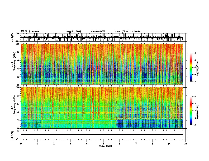The image size is (209, 161).
Task: Click the "10" tick ending the Time axis
Action: [186, 144]
